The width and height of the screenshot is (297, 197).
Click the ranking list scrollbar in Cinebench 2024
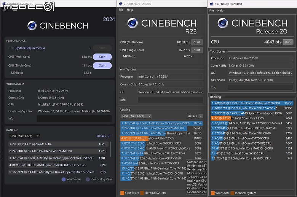tap(110, 149)
